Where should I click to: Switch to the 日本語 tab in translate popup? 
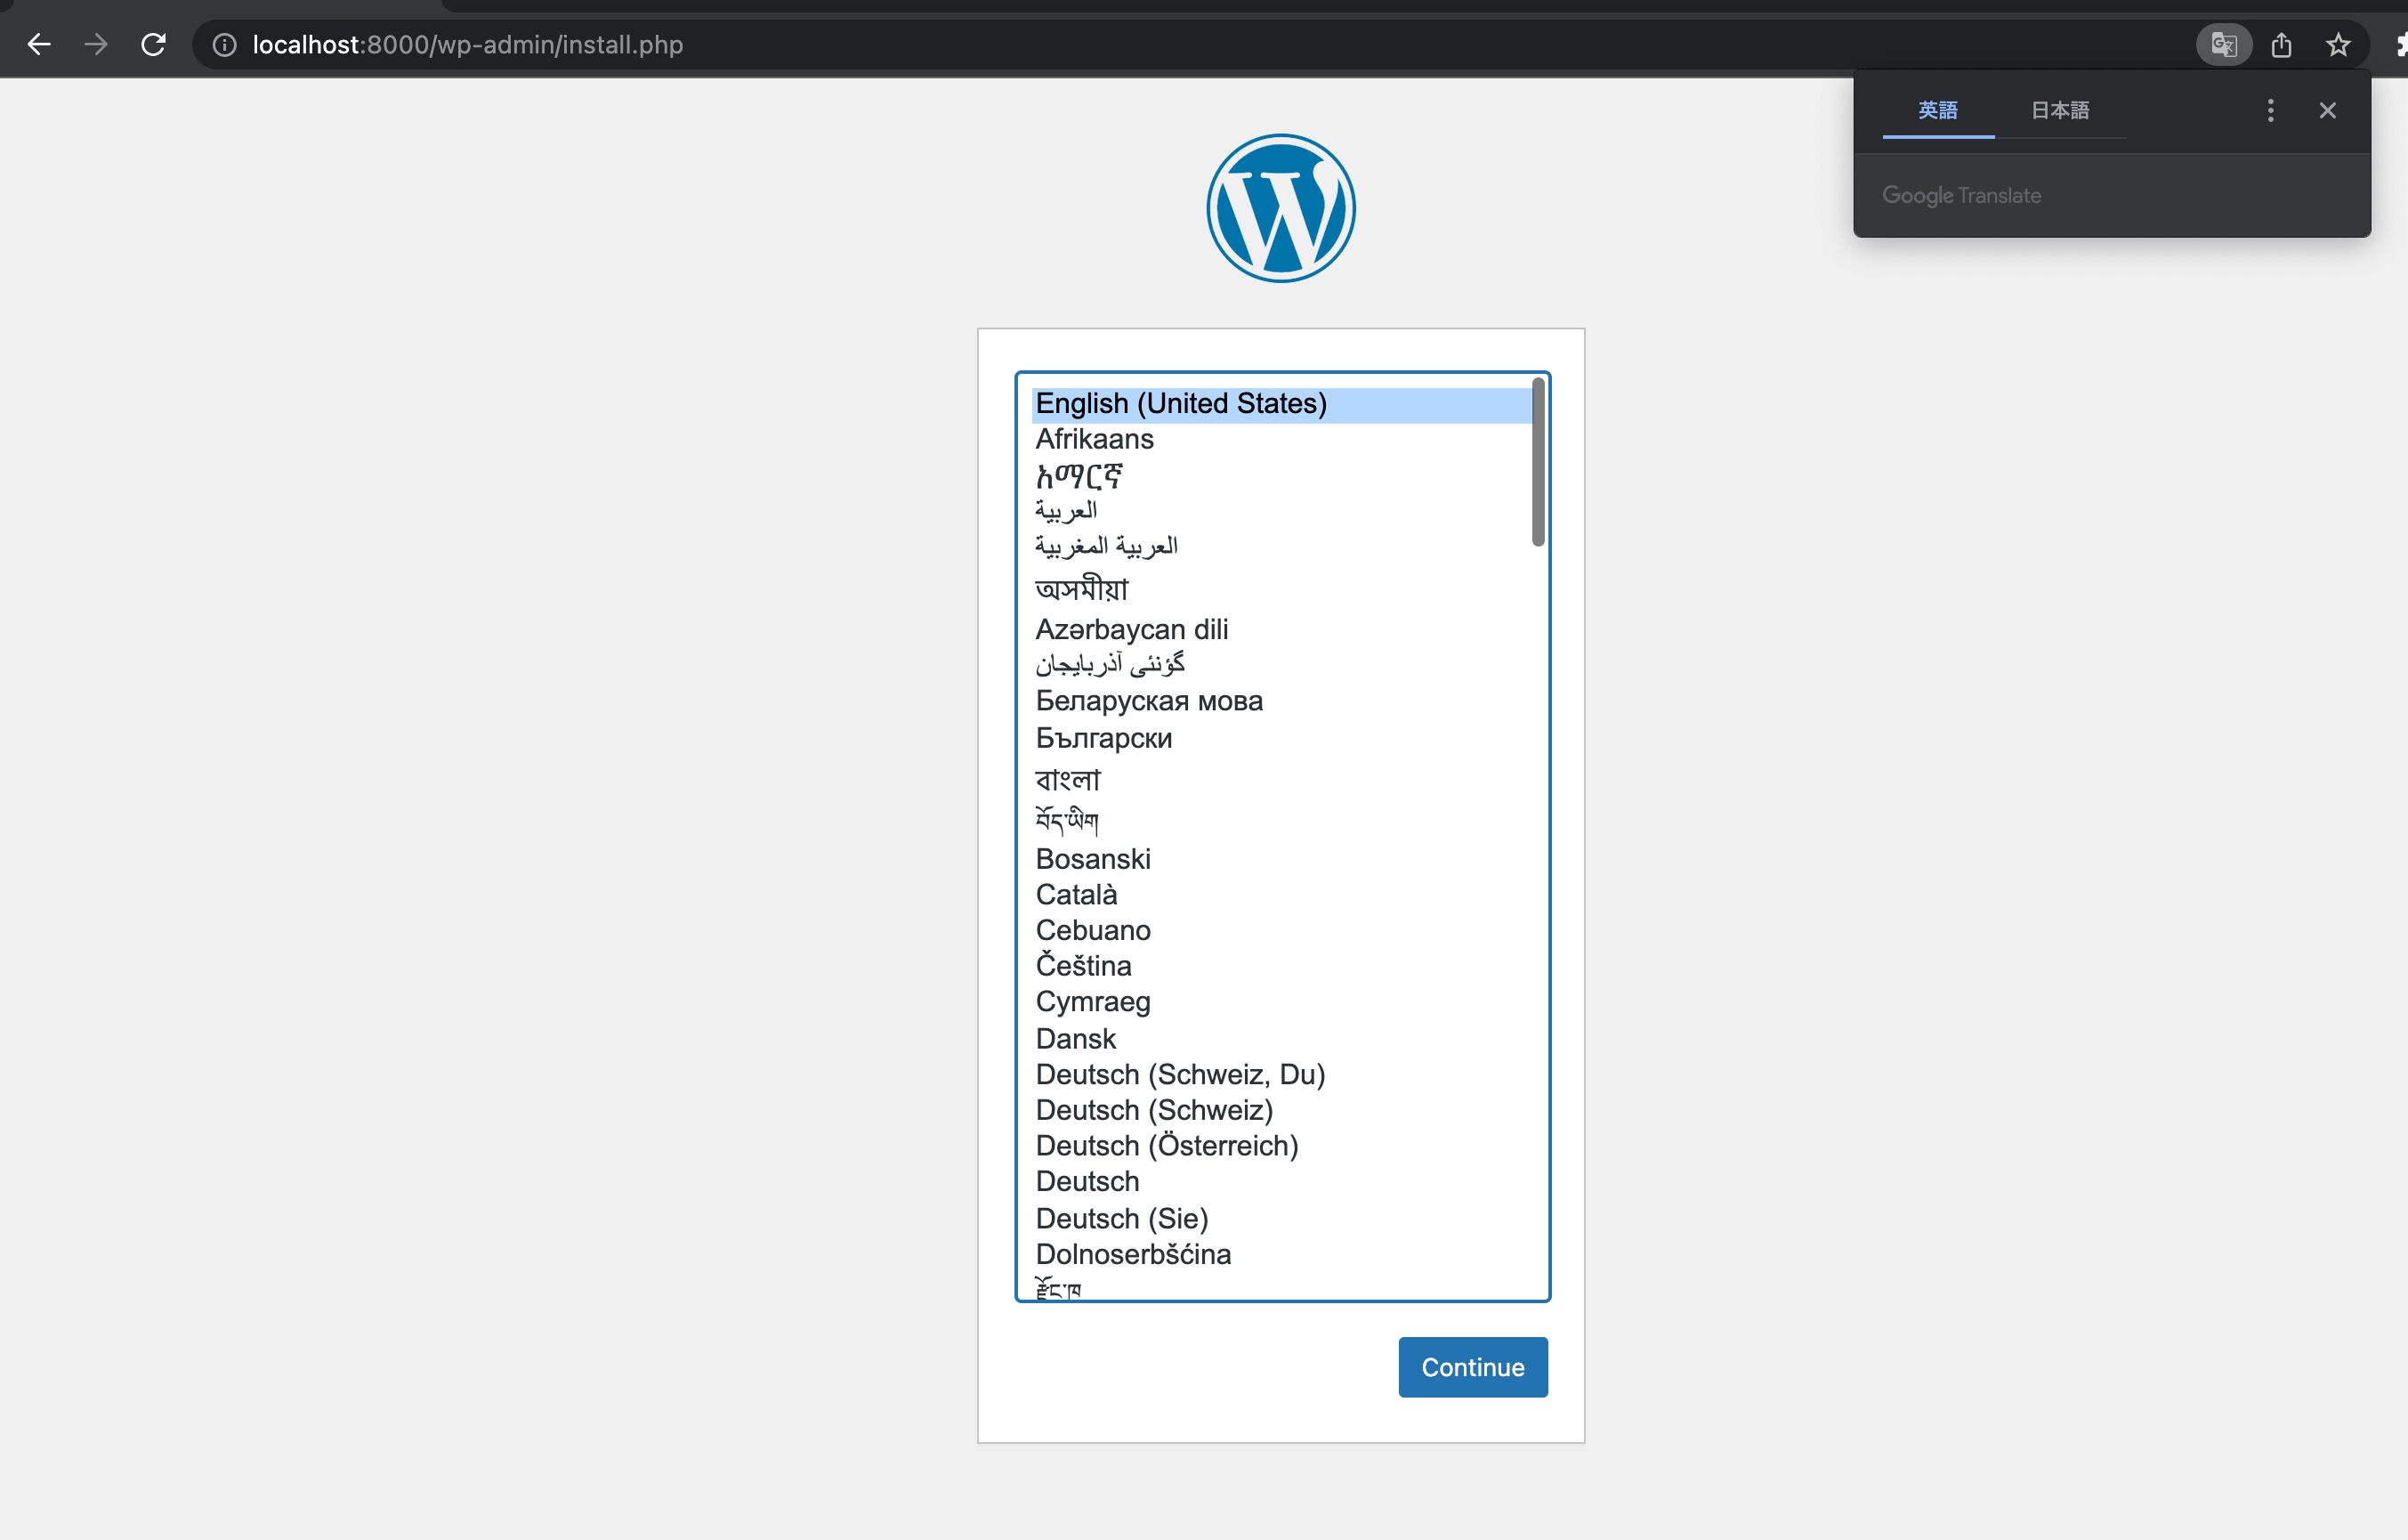[2060, 110]
